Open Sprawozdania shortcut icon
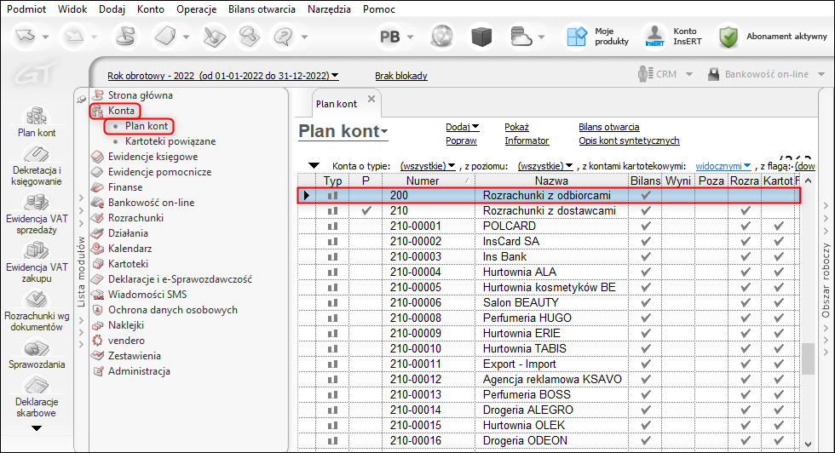 click(36, 348)
